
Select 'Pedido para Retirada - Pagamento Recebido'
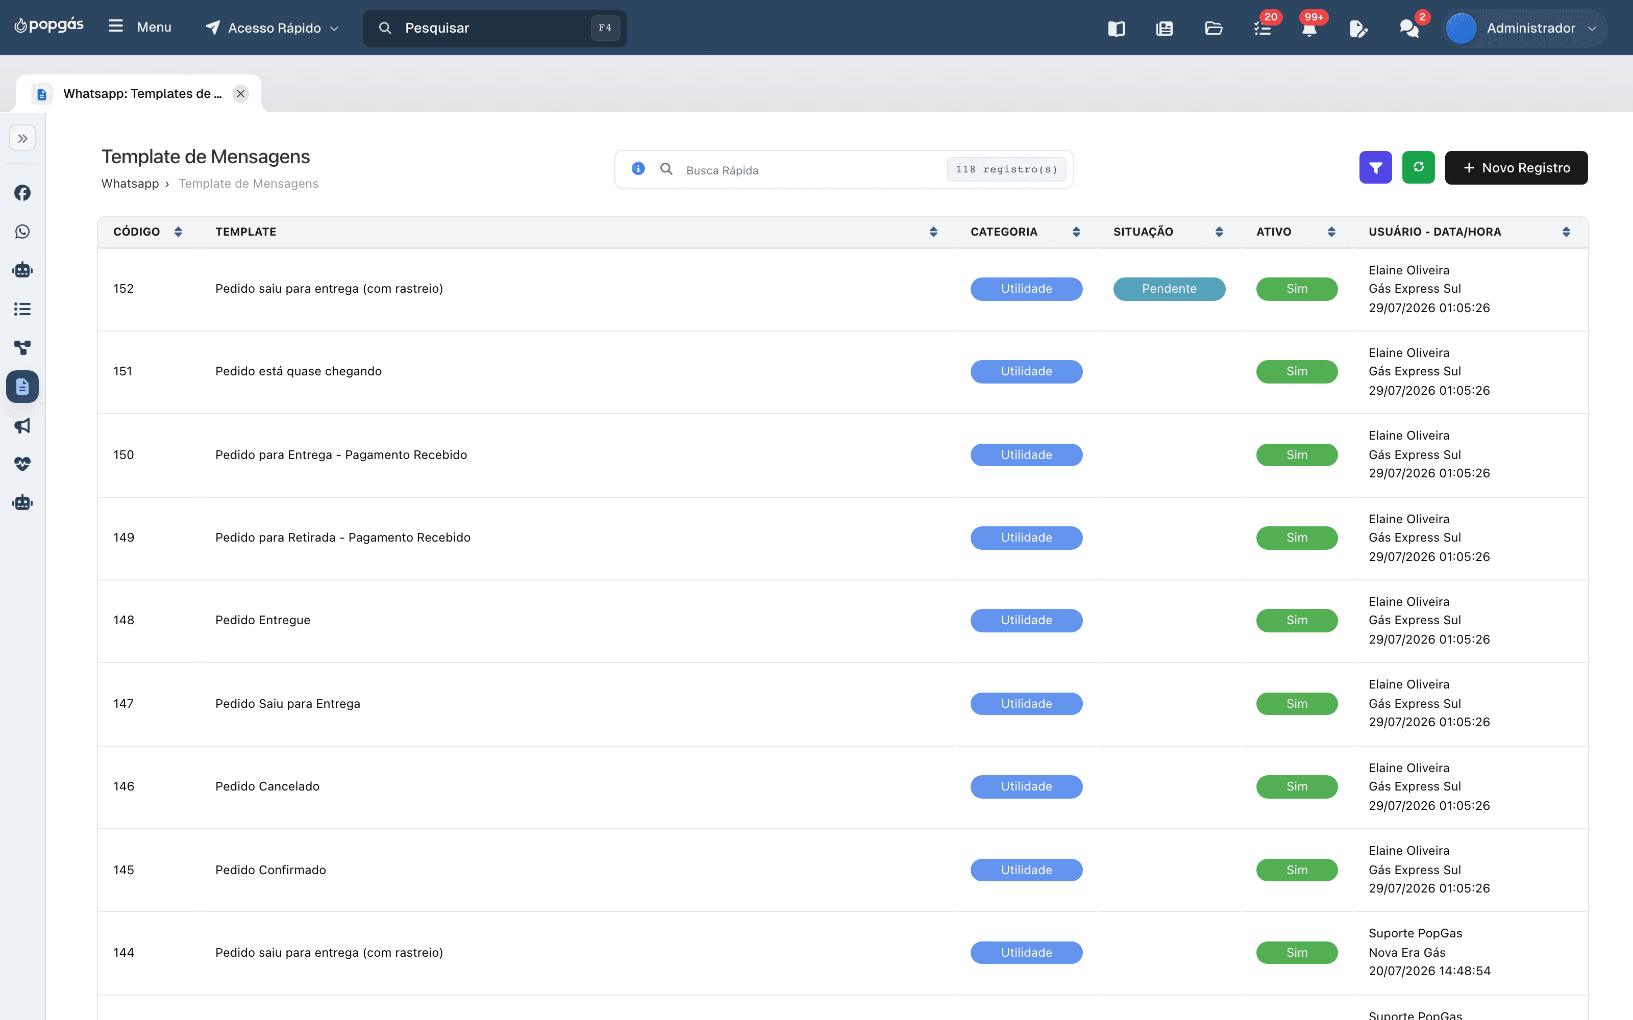point(343,538)
